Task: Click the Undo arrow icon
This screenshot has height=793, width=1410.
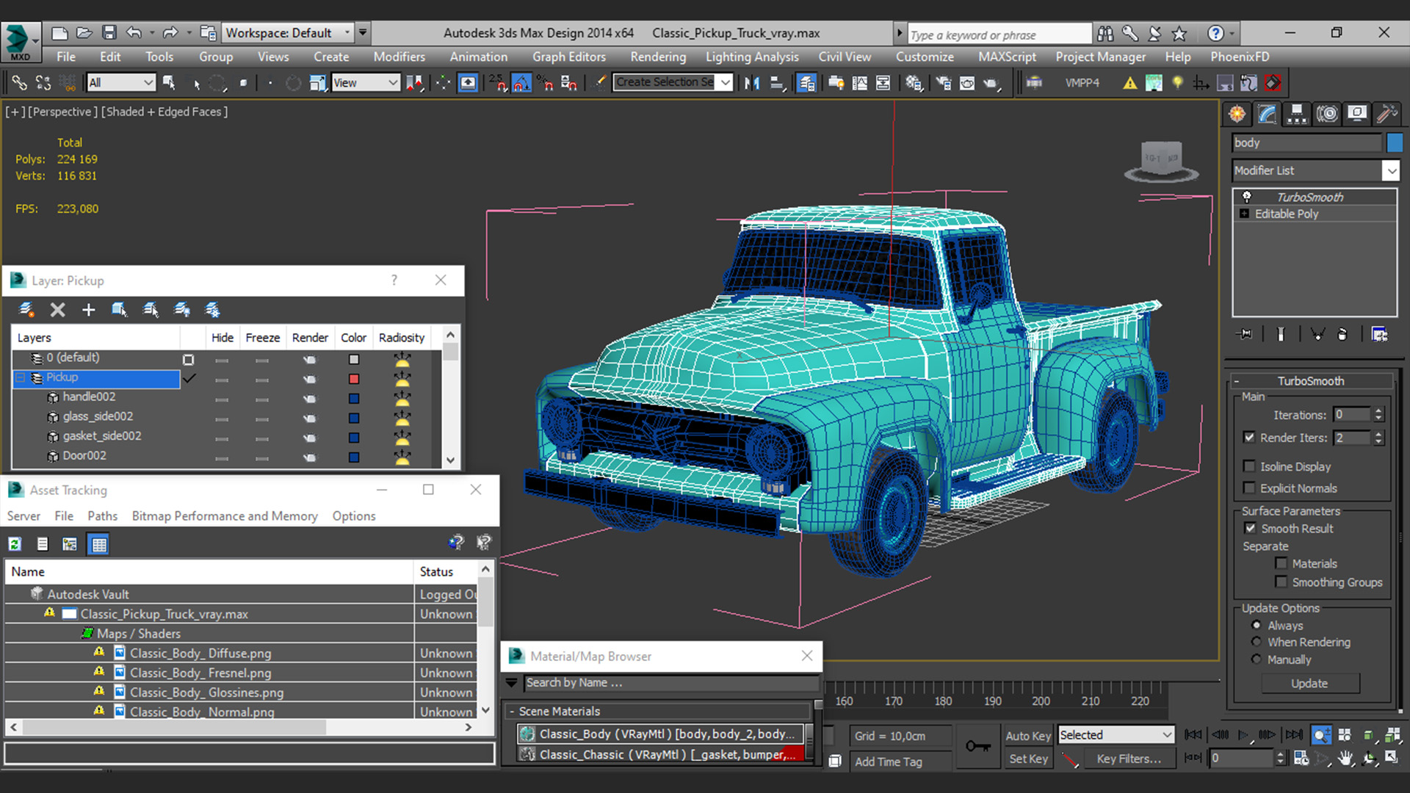Action: coord(134,33)
